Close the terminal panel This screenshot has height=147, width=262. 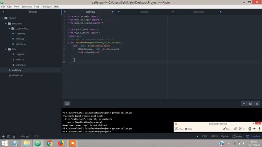[257, 104]
